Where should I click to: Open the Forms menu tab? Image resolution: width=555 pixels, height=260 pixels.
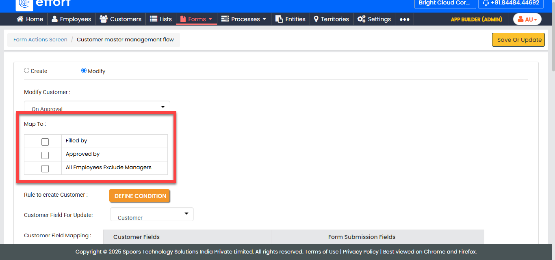[x=197, y=19]
